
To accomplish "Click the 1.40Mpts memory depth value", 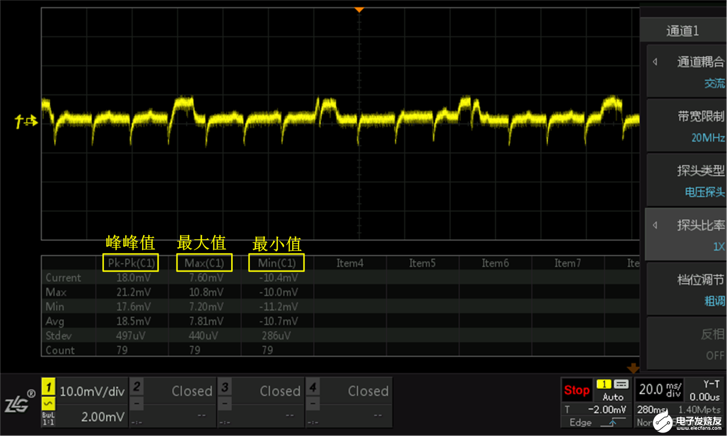I will coord(699,409).
